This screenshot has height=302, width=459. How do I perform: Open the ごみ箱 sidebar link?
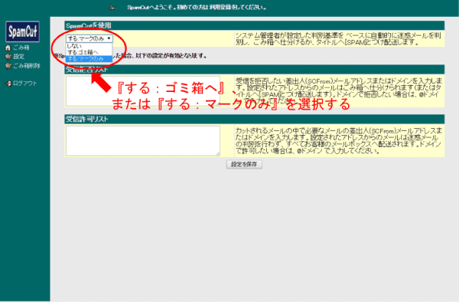[x=21, y=48]
